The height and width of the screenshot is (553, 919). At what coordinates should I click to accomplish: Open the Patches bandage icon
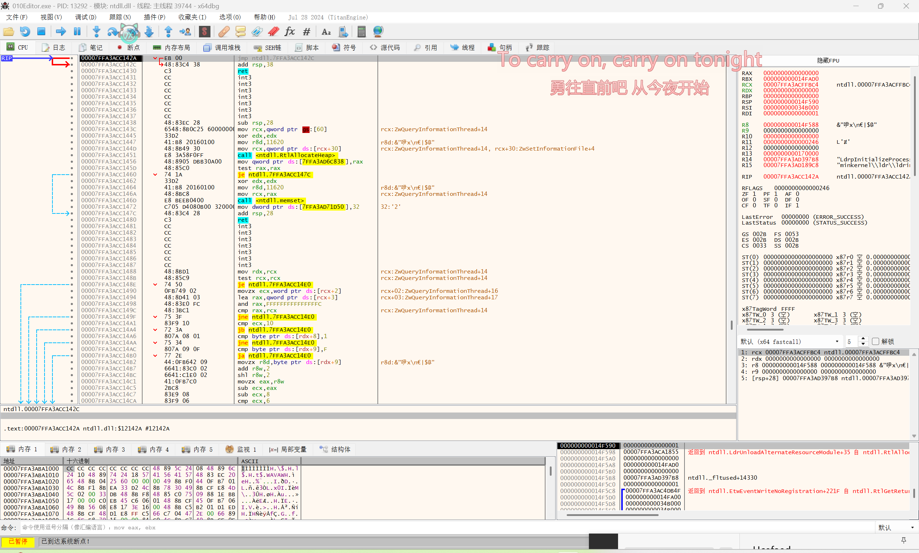[x=224, y=32]
